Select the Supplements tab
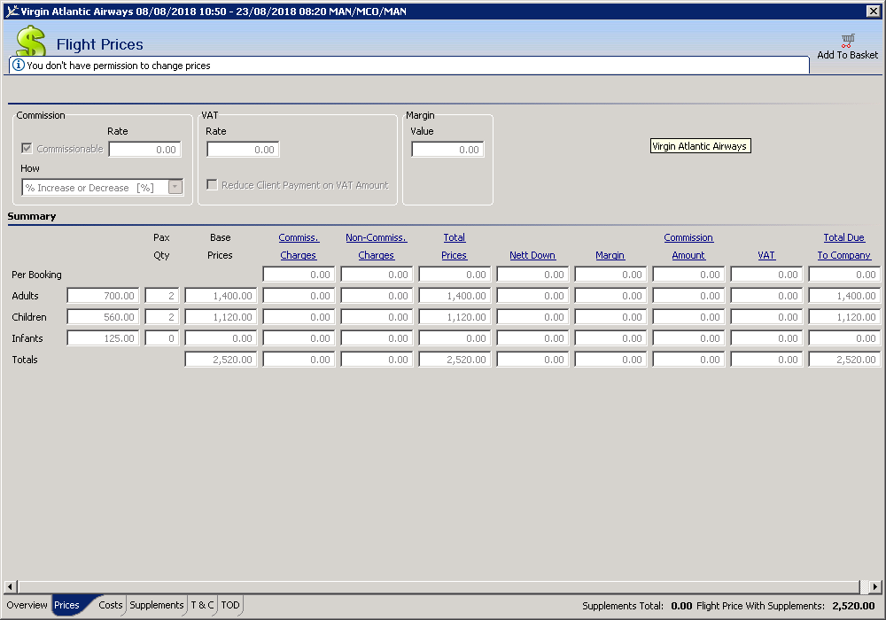Screen dimensions: 886x620 click(x=157, y=606)
